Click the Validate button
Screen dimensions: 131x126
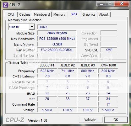(90, 120)
